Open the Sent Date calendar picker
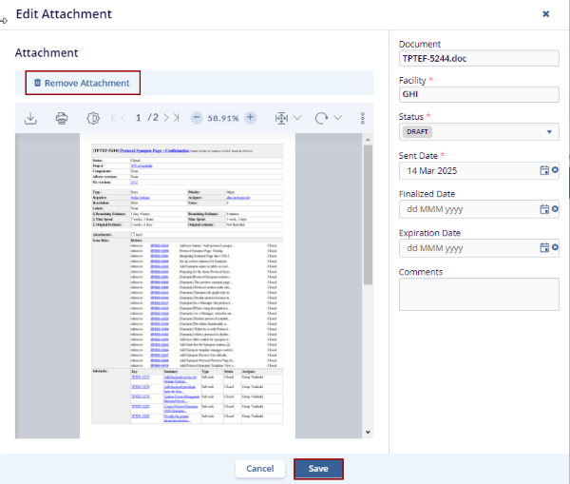Viewport: 570px width, 484px height. click(x=544, y=170)
